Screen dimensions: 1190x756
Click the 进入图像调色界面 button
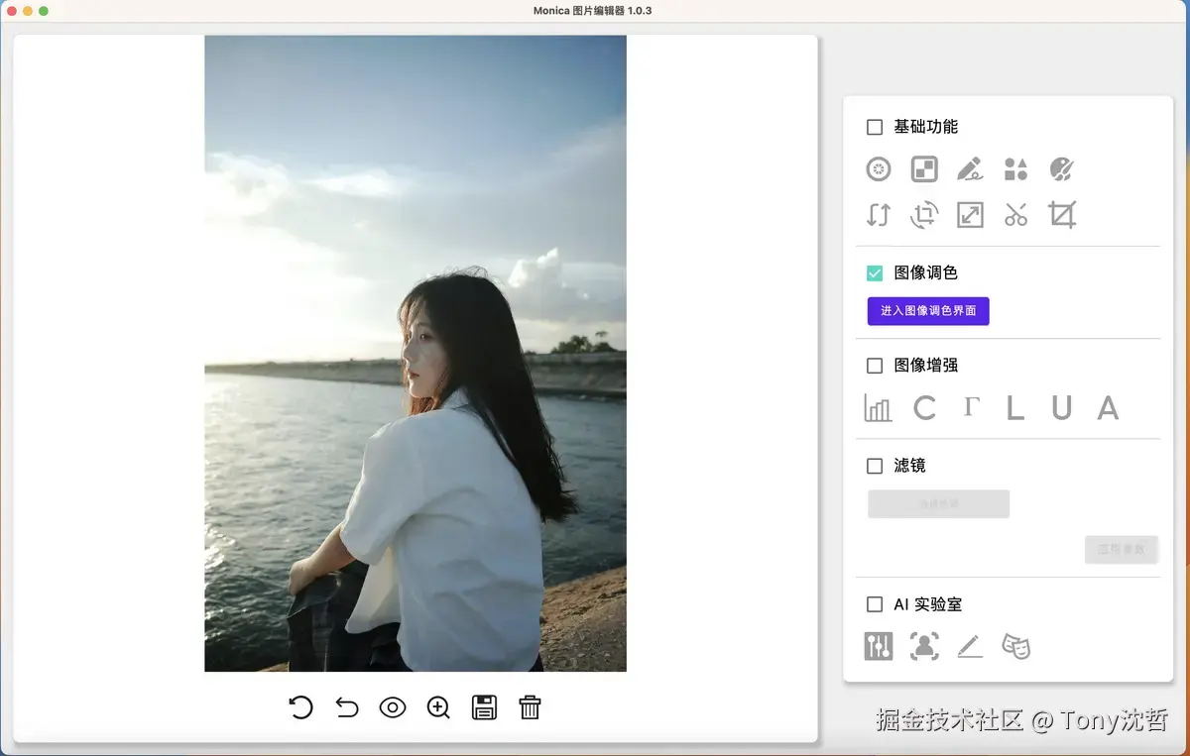click(928, 310)
